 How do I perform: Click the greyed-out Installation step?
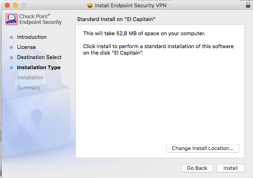point(30,78)
